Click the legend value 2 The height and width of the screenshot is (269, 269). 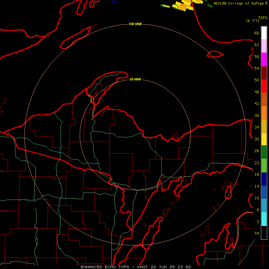tap(258, 222)
